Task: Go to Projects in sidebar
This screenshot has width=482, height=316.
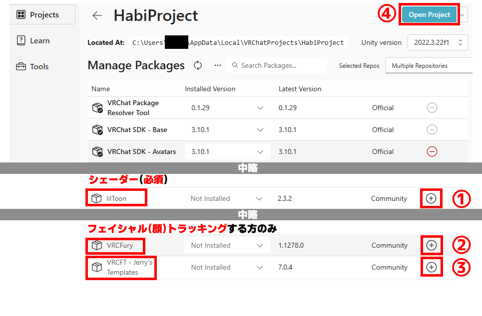Action: point(43,15)
